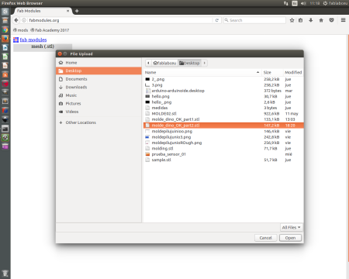Click the Desktop path bar button
Screen dimensions: 349x279
pos(189,63)
